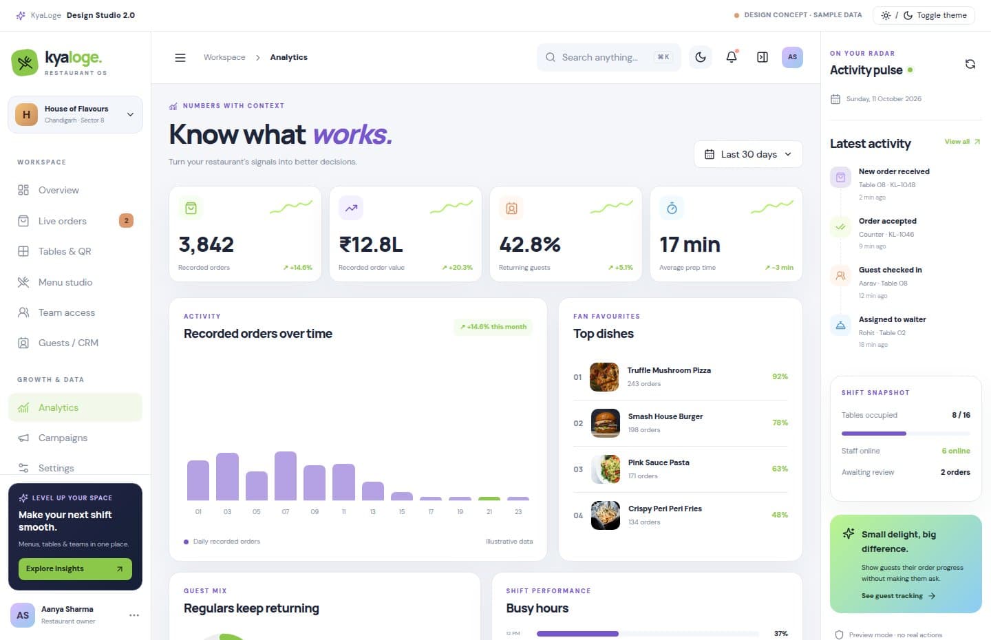This screenshot has height=640, width=991.
Task: Click the Guest checked in icon
Action: [840, 276]
